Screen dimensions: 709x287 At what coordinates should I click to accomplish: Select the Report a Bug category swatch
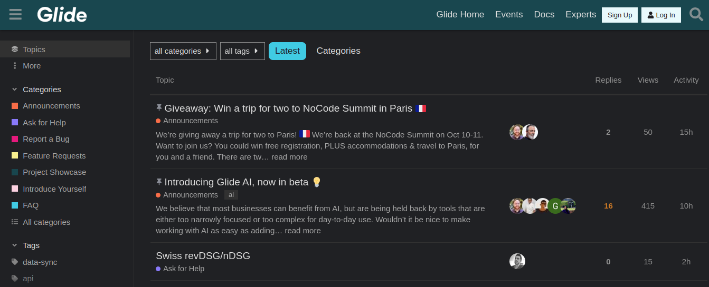[15, 139]
